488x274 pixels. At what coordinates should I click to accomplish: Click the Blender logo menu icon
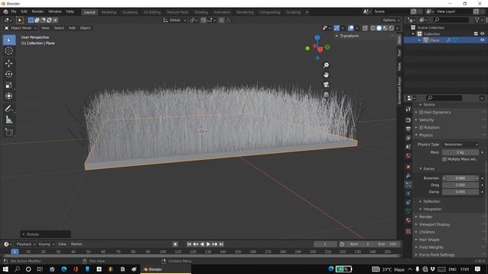5,11
